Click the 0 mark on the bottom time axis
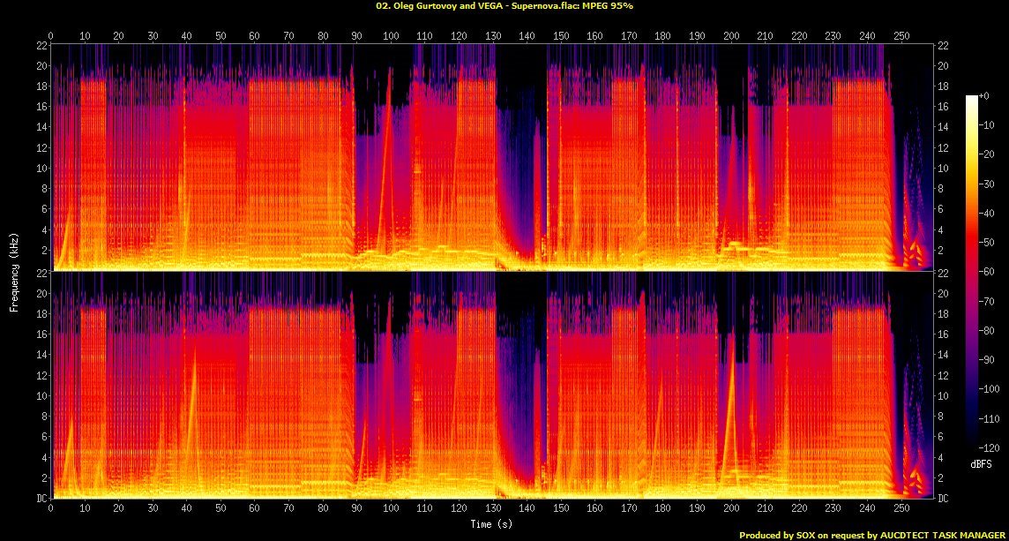 (x=51, y=508)
